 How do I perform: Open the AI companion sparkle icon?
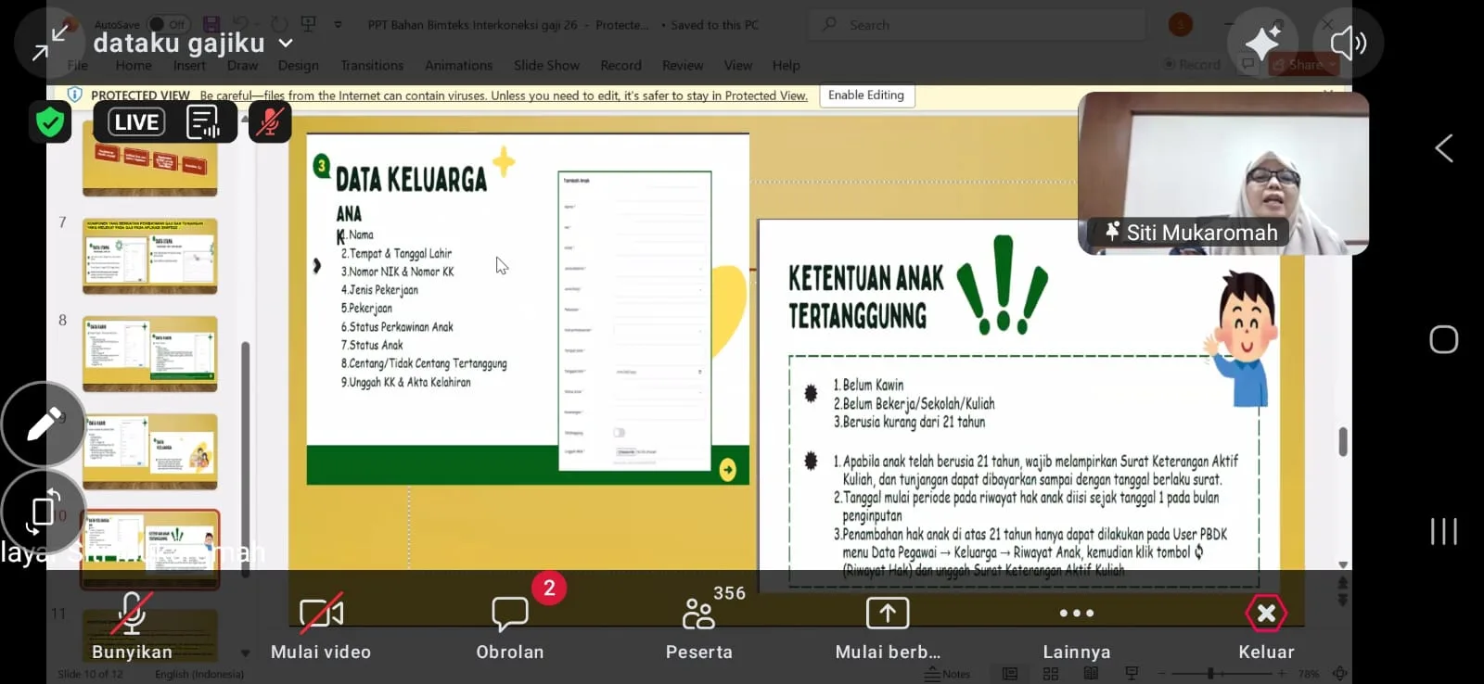point(1262,43)
